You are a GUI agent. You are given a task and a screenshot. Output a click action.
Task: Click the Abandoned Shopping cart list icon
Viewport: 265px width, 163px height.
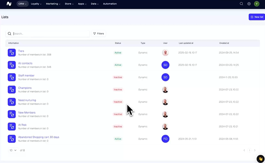point(12,139)
